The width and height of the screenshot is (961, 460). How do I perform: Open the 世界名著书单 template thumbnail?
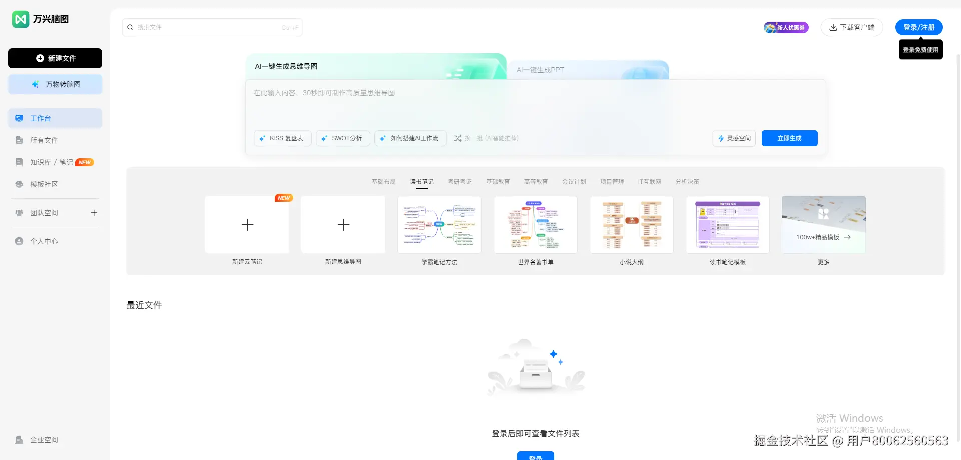(536, 225)
